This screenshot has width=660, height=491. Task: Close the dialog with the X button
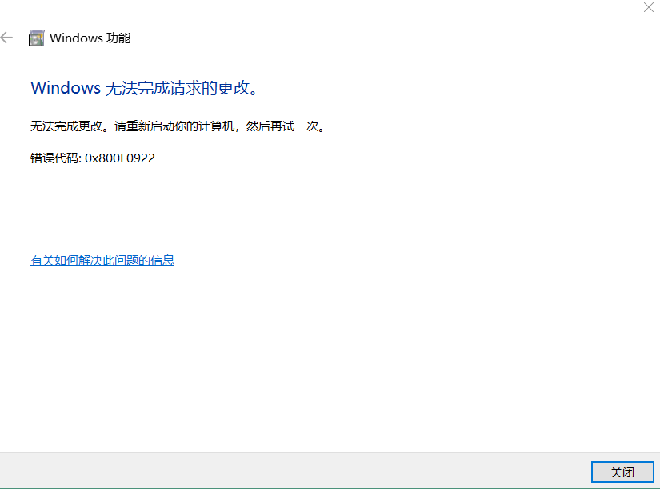(x=649, y=7)
